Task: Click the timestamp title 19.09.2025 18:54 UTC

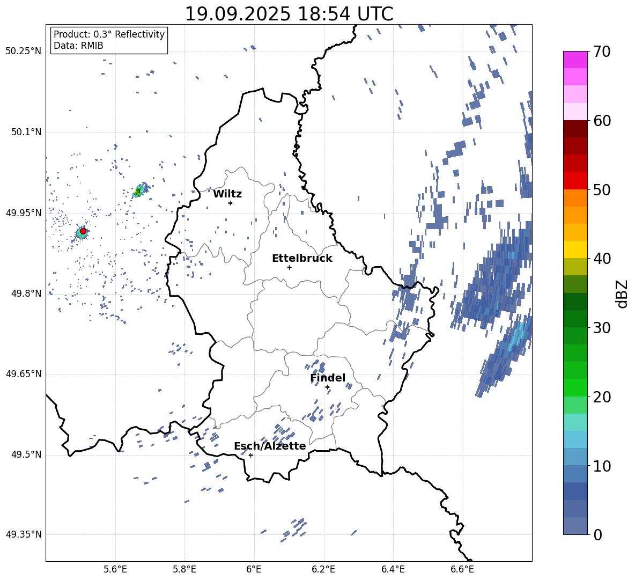Action: click(289, 14)
